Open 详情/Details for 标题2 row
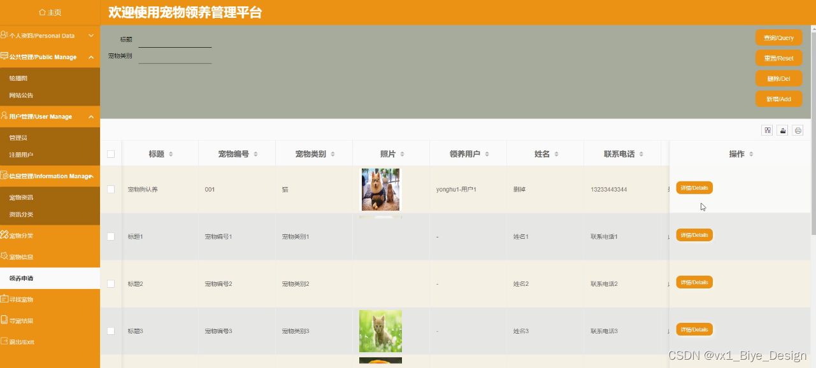The width and height of the screenshot is (816, 368). (x=694, y=282)
